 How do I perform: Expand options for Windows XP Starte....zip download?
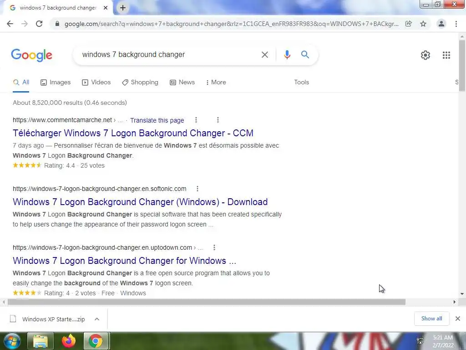(x=97, y=319)
